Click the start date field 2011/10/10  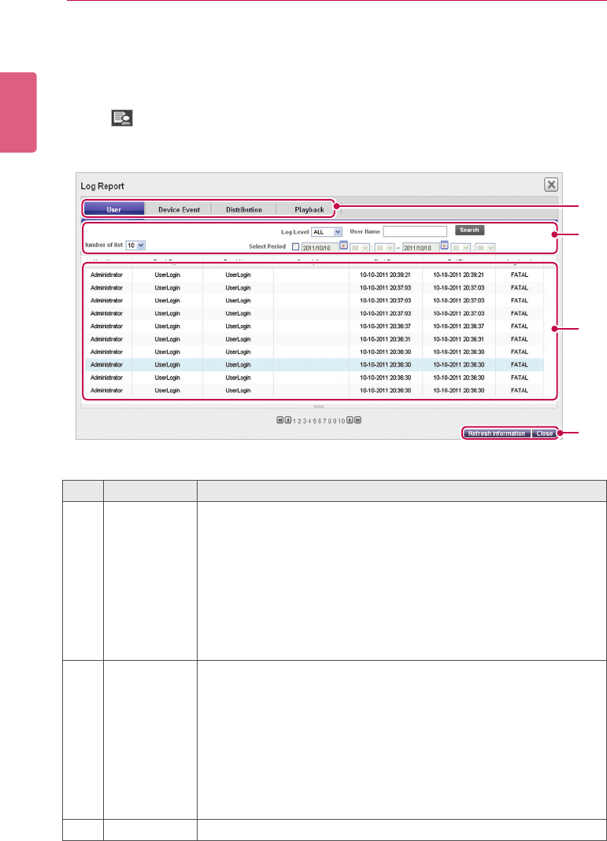[x=320, y=248]
